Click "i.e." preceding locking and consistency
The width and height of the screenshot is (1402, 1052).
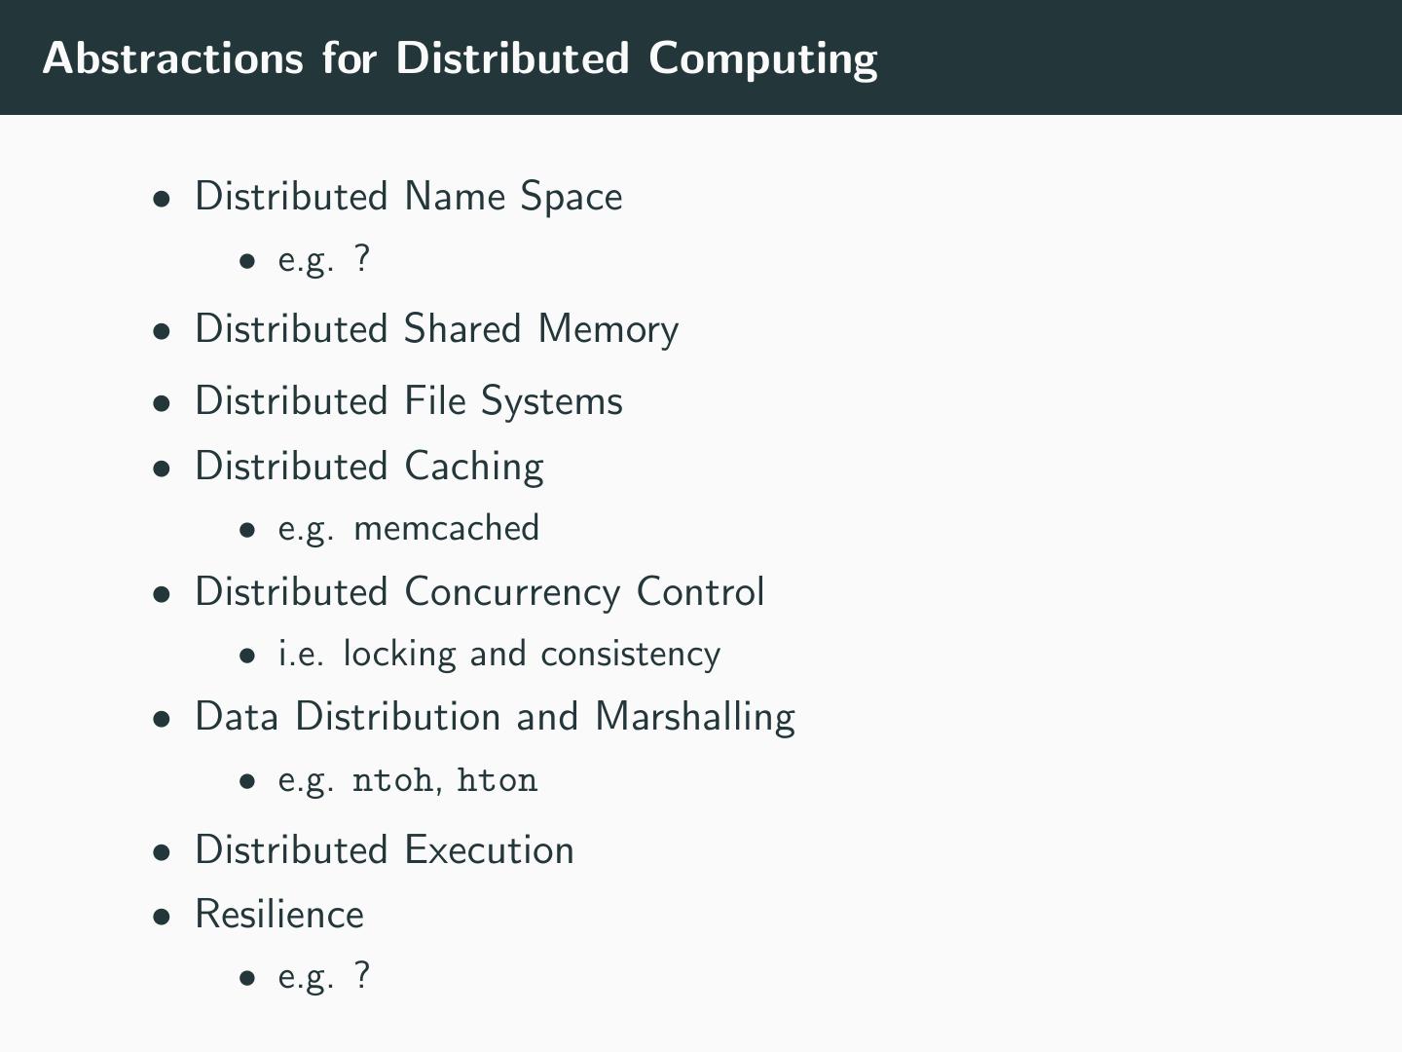pyautogui.click(x=301, y=654)
